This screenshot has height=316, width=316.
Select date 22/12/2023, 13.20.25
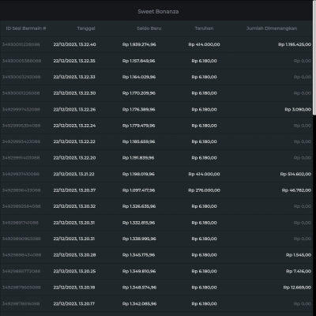point(74,271)
